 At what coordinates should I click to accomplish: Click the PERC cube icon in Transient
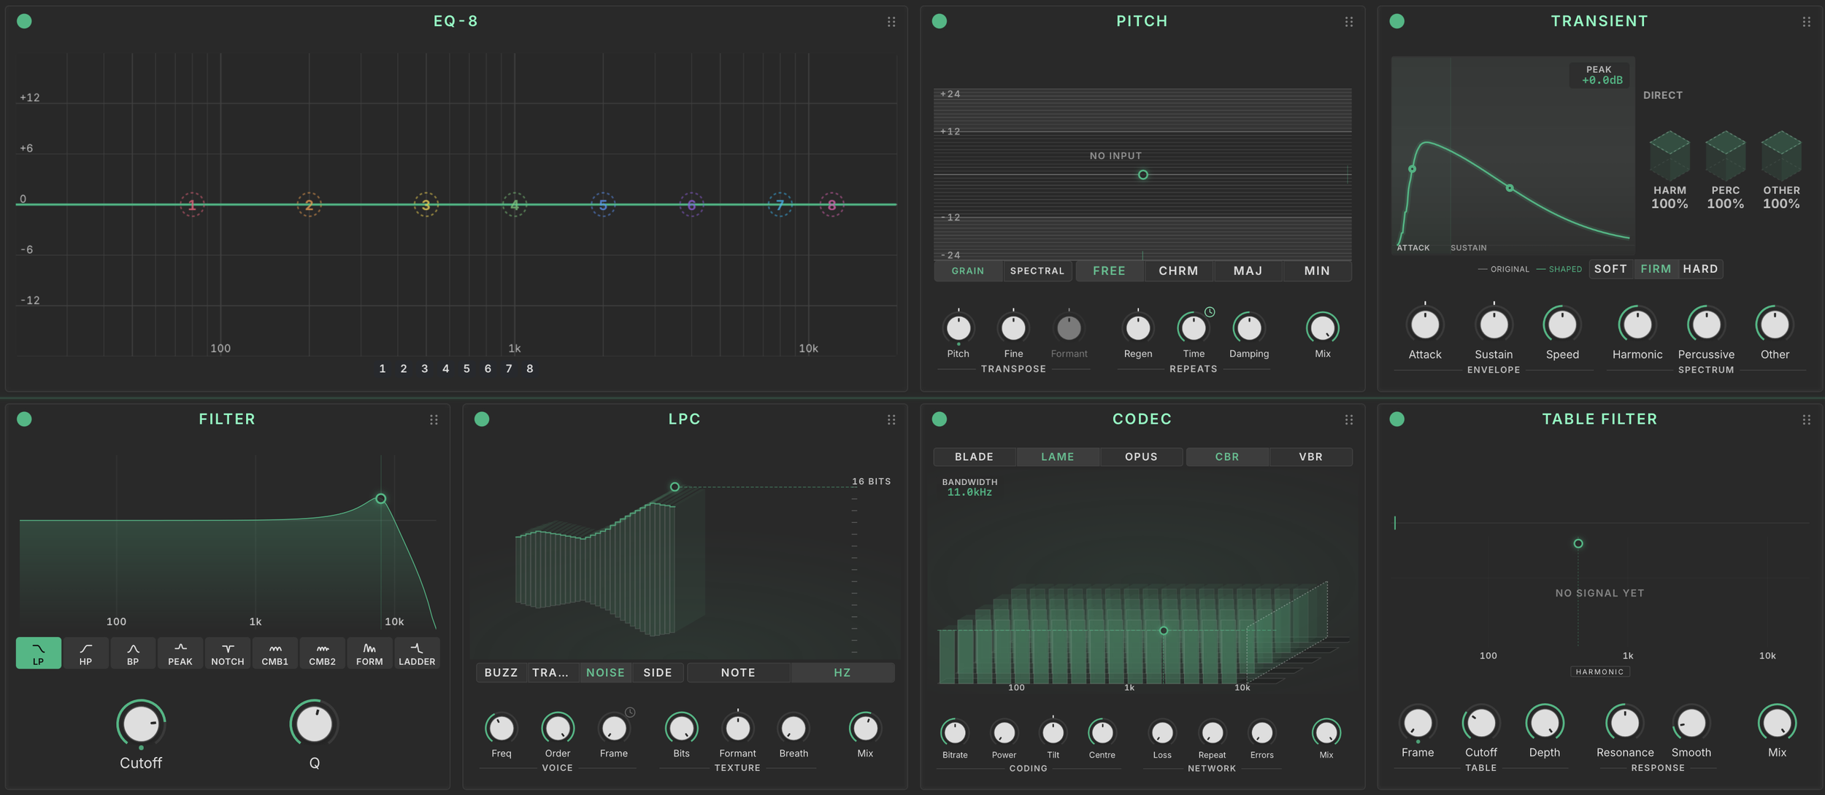click(1725, 156)
